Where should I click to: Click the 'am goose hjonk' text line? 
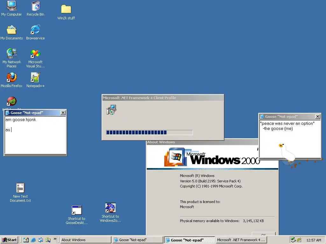[21, 120]
